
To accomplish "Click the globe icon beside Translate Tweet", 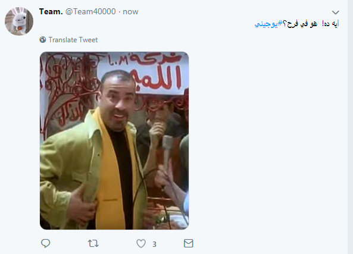I will [42, 40].
